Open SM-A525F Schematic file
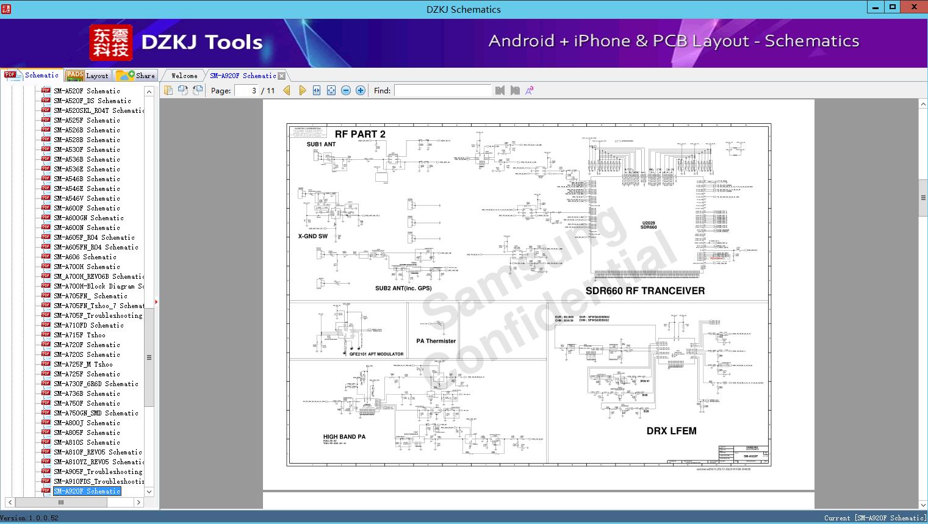Viewport: 928px width, 524px height. click(87, 120)
